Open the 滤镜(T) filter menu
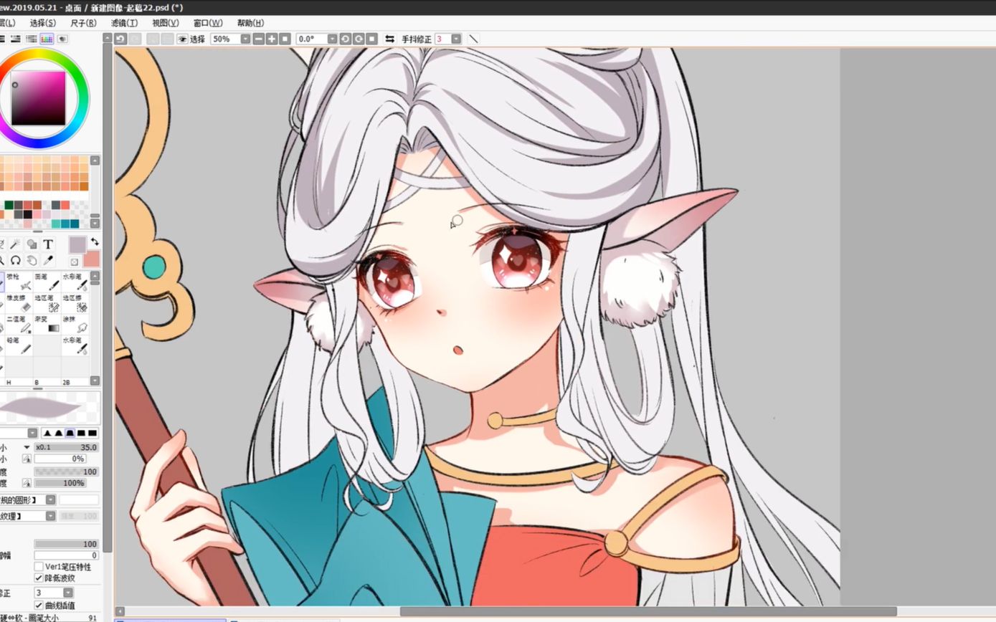 point(124,23)
